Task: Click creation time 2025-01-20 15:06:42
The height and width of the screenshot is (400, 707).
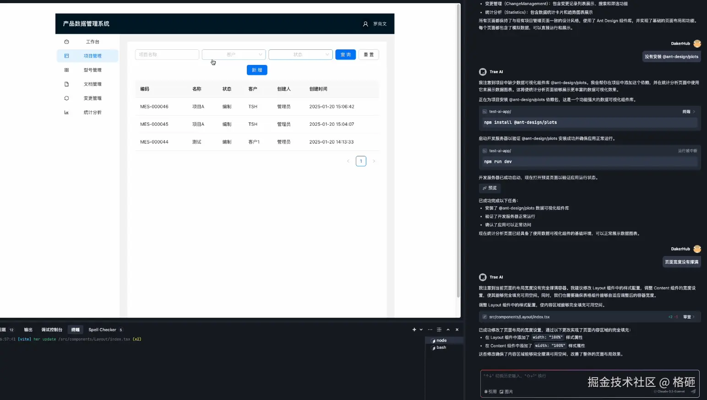Action: [332, 107]
